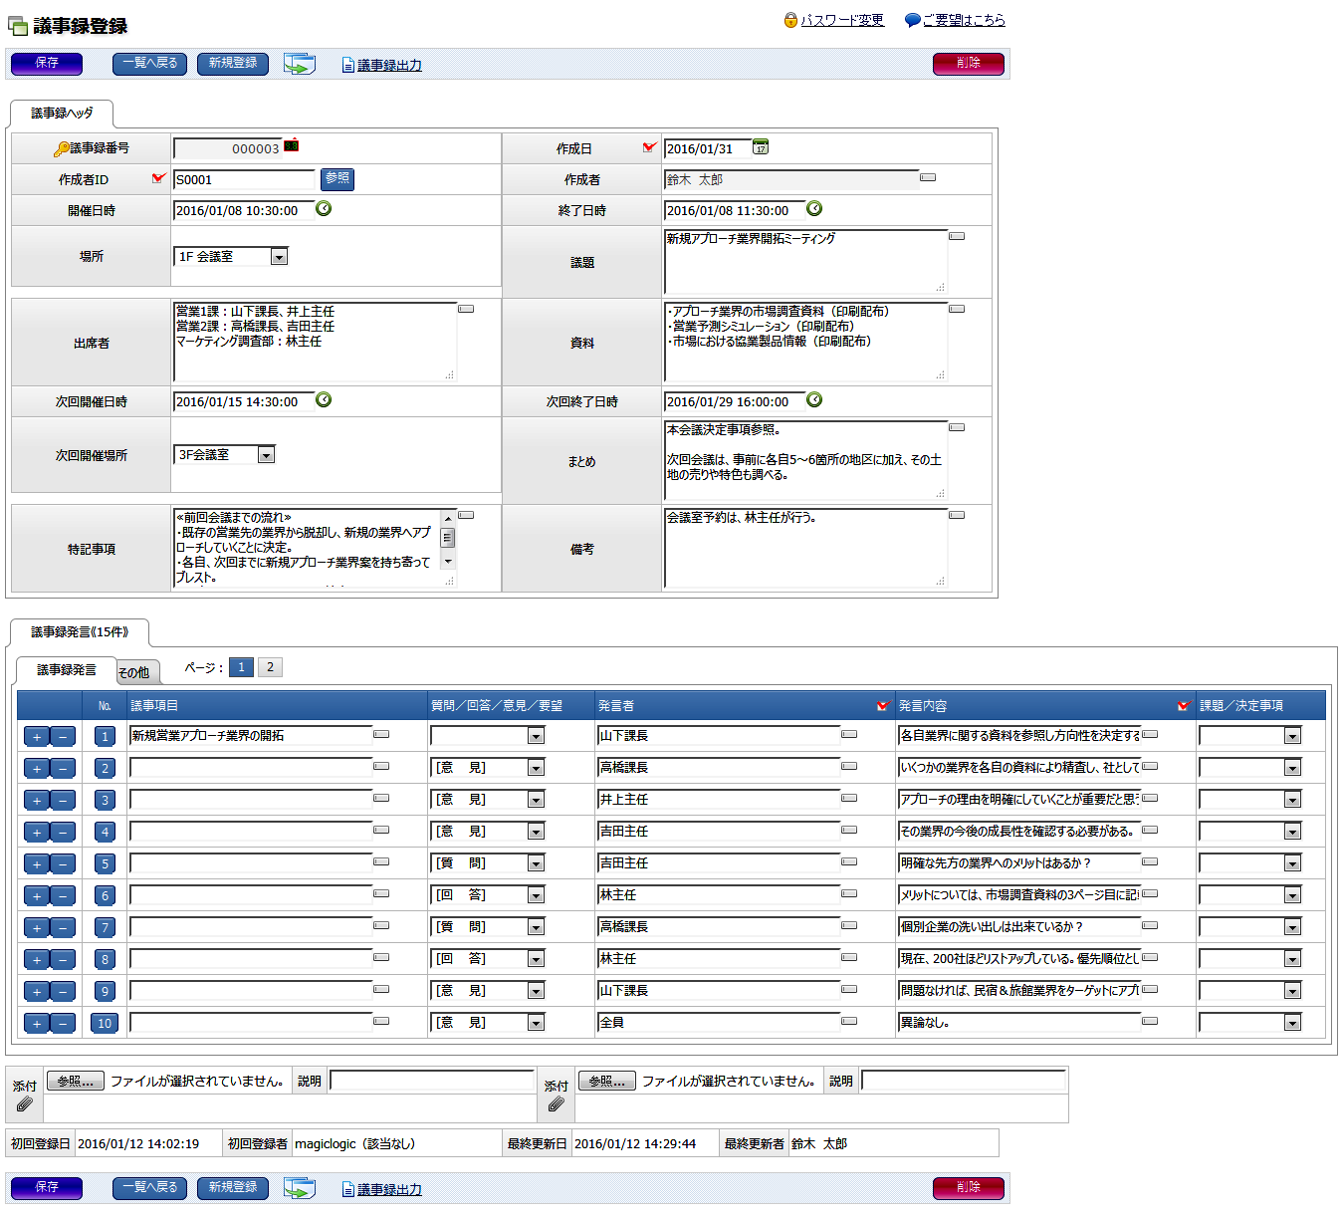Click the top 保存 button

pyautogui.click(x=47, y=64)
